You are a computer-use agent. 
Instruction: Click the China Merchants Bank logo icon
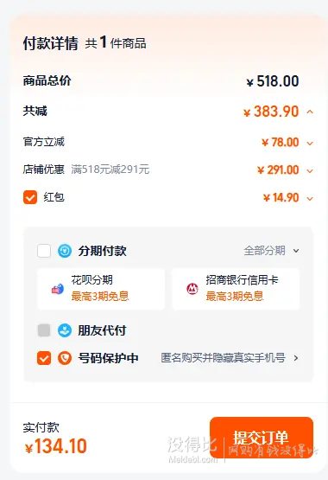(x=192, y=289)
